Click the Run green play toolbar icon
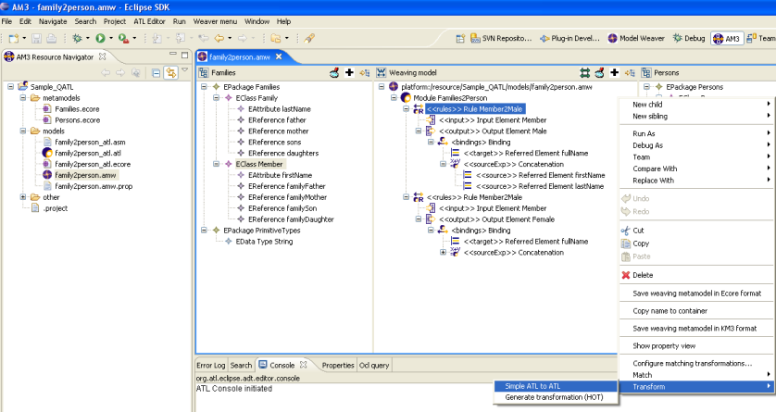 pyautogui.click(x=100, y=38)
